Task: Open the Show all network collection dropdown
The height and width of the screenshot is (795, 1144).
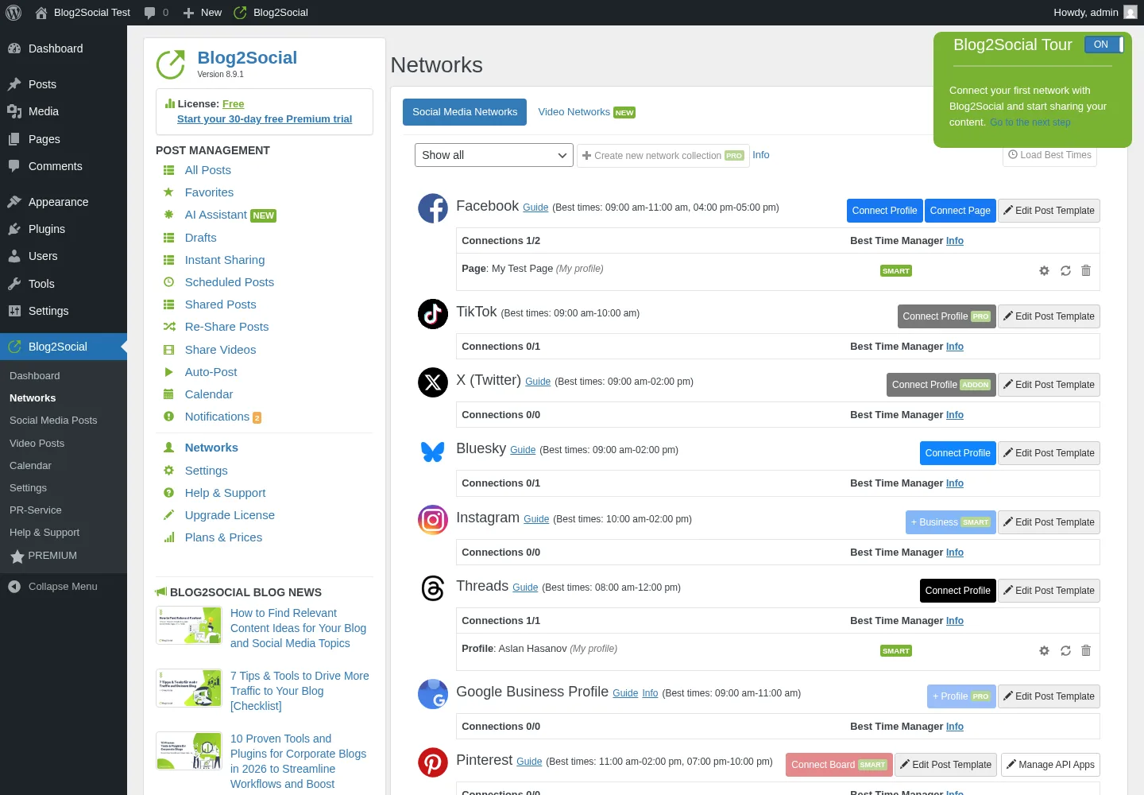Action: click(x=493, y=155)
